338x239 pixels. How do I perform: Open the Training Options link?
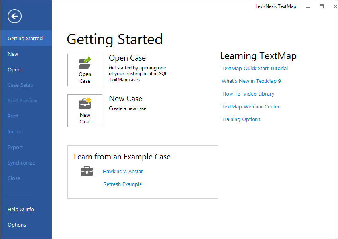(x=241, y=119)
